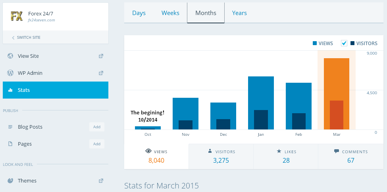Switch to the Days tab

[139, 13]
